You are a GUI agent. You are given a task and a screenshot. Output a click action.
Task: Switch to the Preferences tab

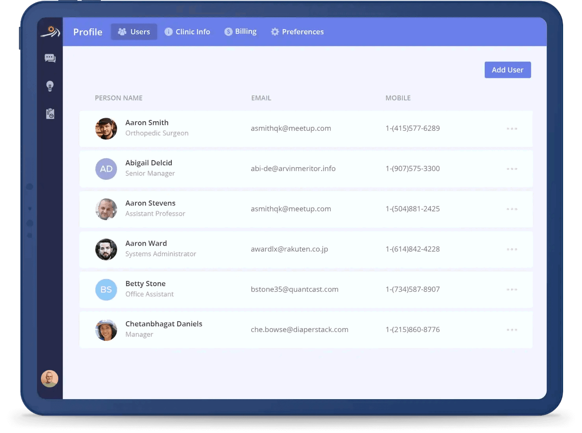coord(297,32)
